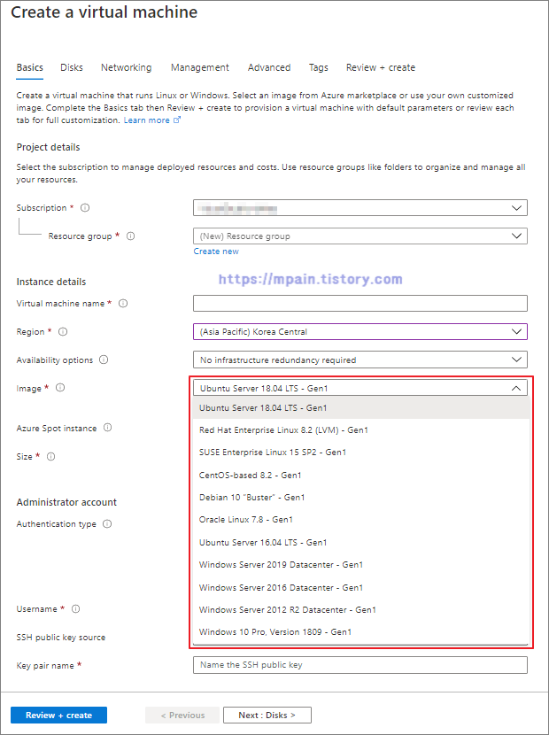Click external link icon after Learn more
Viewport: 549px width, 735px height.
pyautogui.click(x=177, y=120)
